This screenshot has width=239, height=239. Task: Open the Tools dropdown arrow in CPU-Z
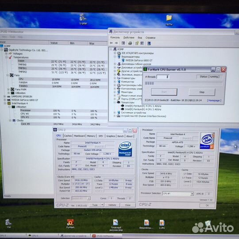[x=102, y=205]
